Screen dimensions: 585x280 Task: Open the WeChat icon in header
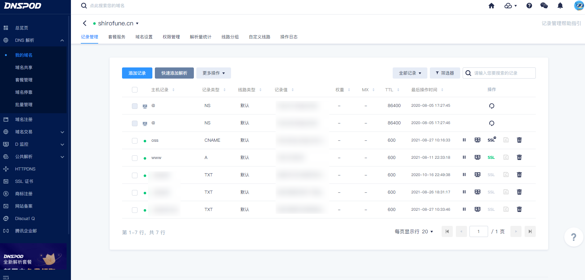[x=544, y=6]
